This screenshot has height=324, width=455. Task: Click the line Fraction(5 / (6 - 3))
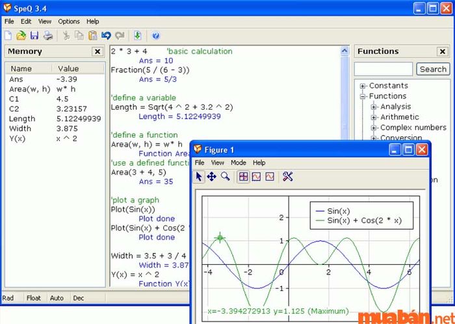point(150,70)
